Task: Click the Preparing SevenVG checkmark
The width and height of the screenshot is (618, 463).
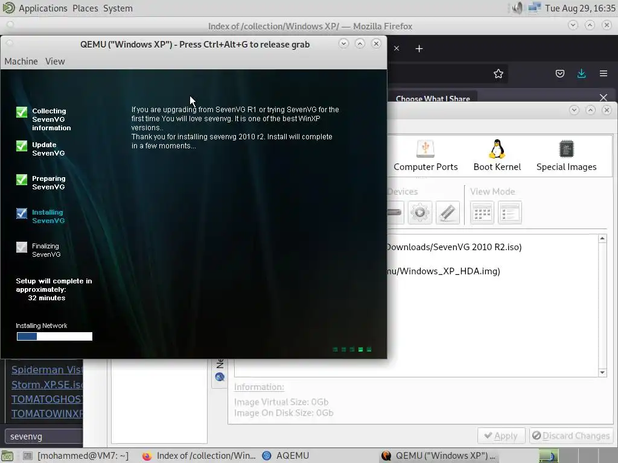Action: (22, 180)
